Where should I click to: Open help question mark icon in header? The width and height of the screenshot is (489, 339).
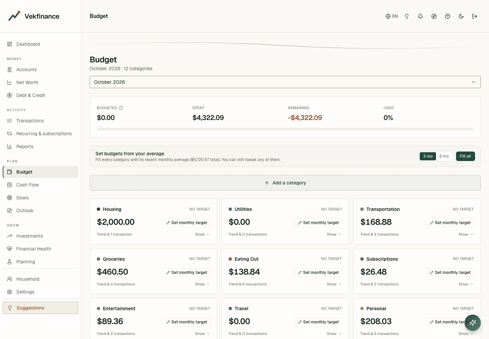point(448,16)
